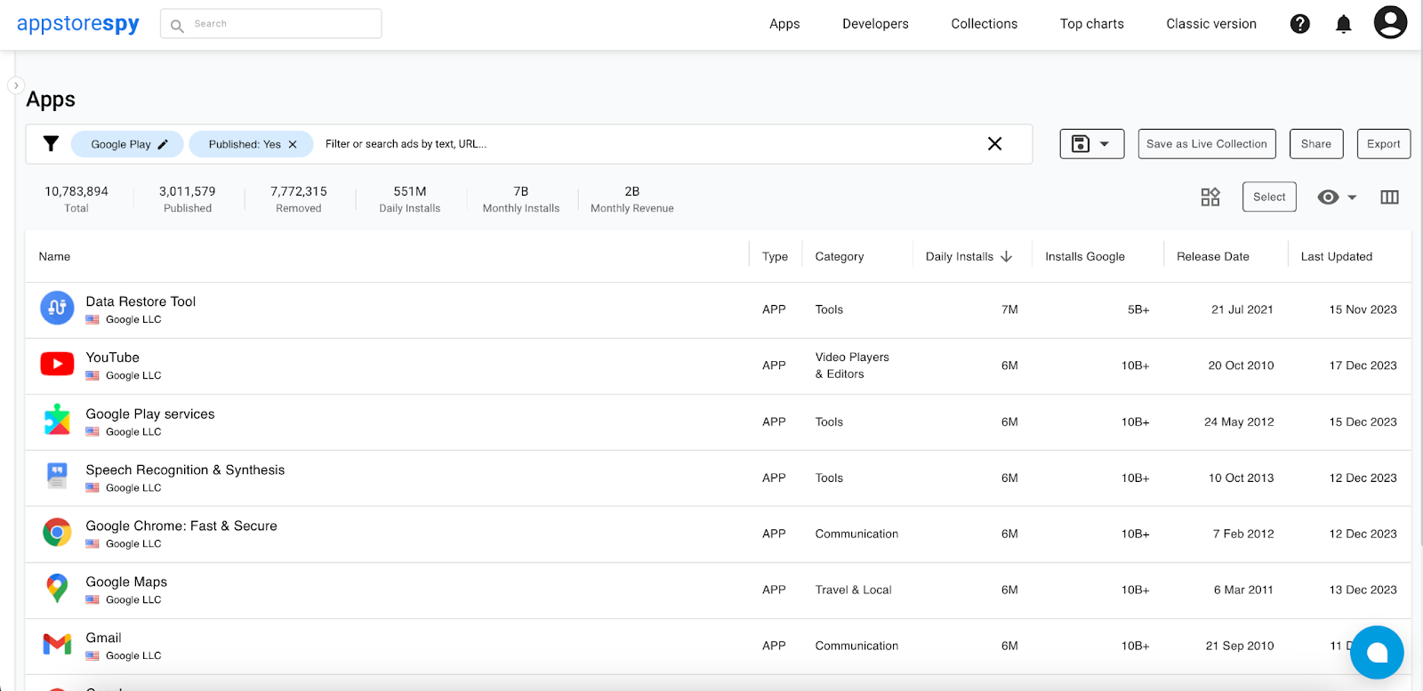Open the chat support bubble
The image size is (1423, 691).
(1377, 653)
